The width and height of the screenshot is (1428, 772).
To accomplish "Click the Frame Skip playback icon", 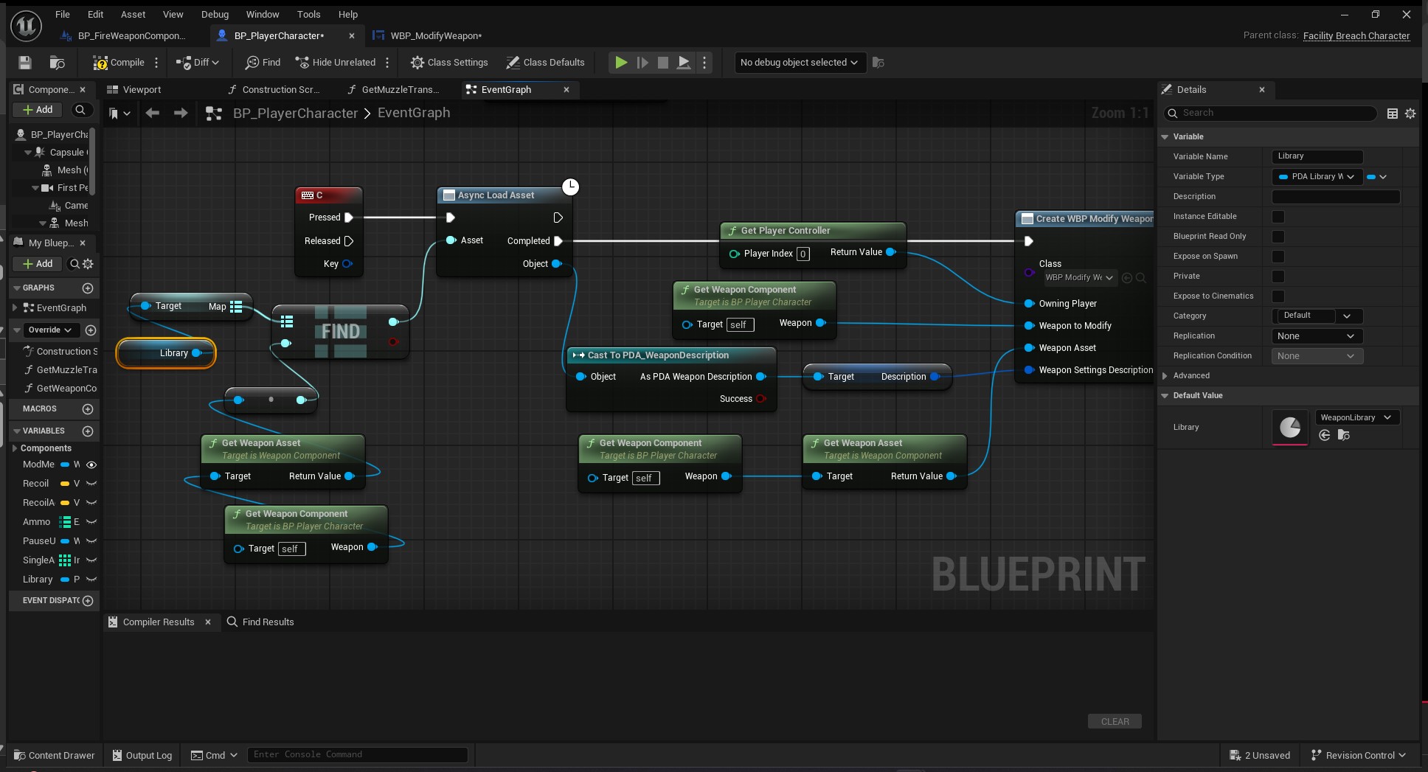I will point(642,63).
